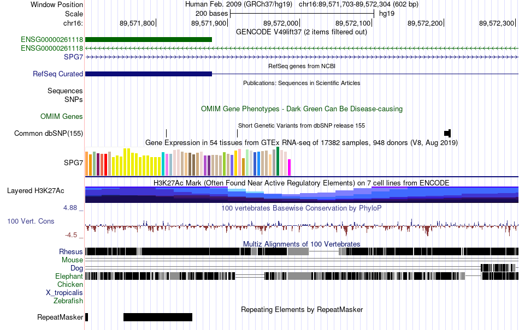
Task: Click the long black RepeatMasker element
Action: point(158,317)
